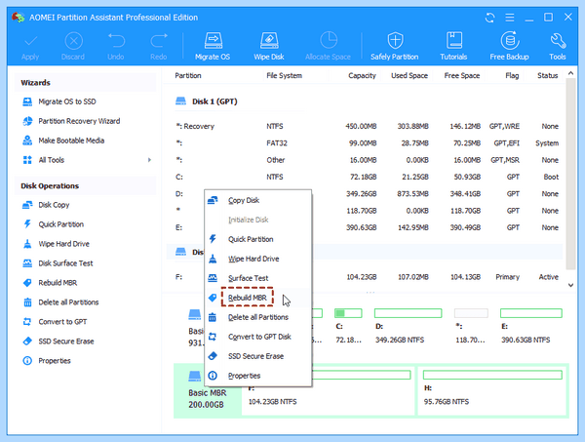Screen dimensions: 585x442
Task: Click the Partition column header
Action: (188, 75)
